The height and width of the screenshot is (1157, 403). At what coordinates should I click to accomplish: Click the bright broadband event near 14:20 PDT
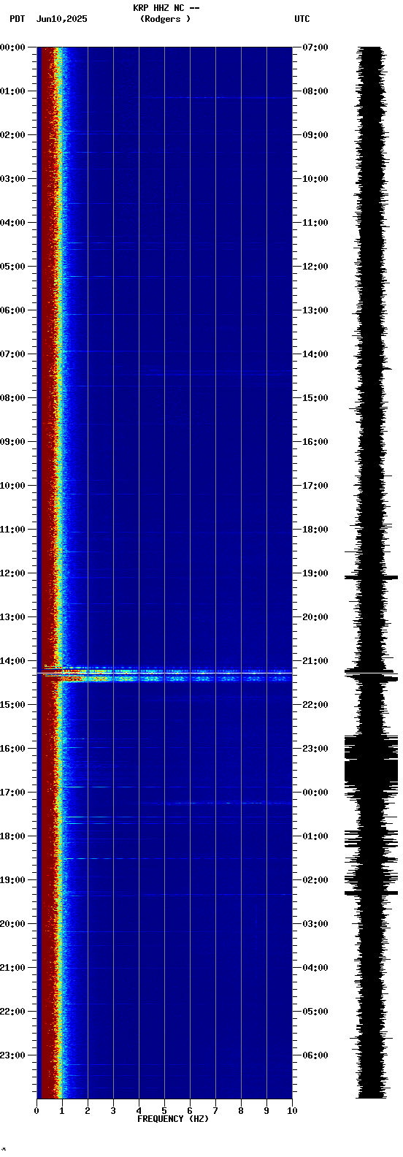point(164,674)
